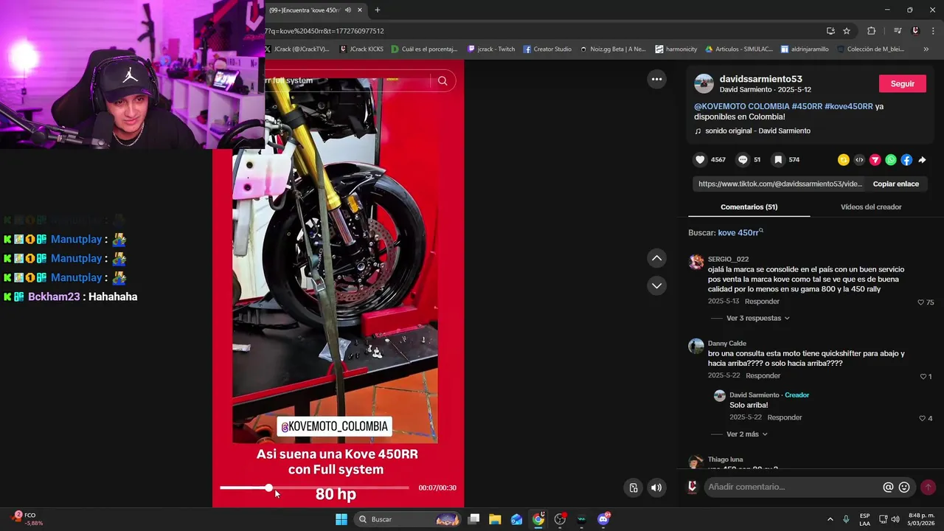This screenshot has width=944, height=531.
Task: Click 'Copiar enlace' button
Action: [895, 184]
